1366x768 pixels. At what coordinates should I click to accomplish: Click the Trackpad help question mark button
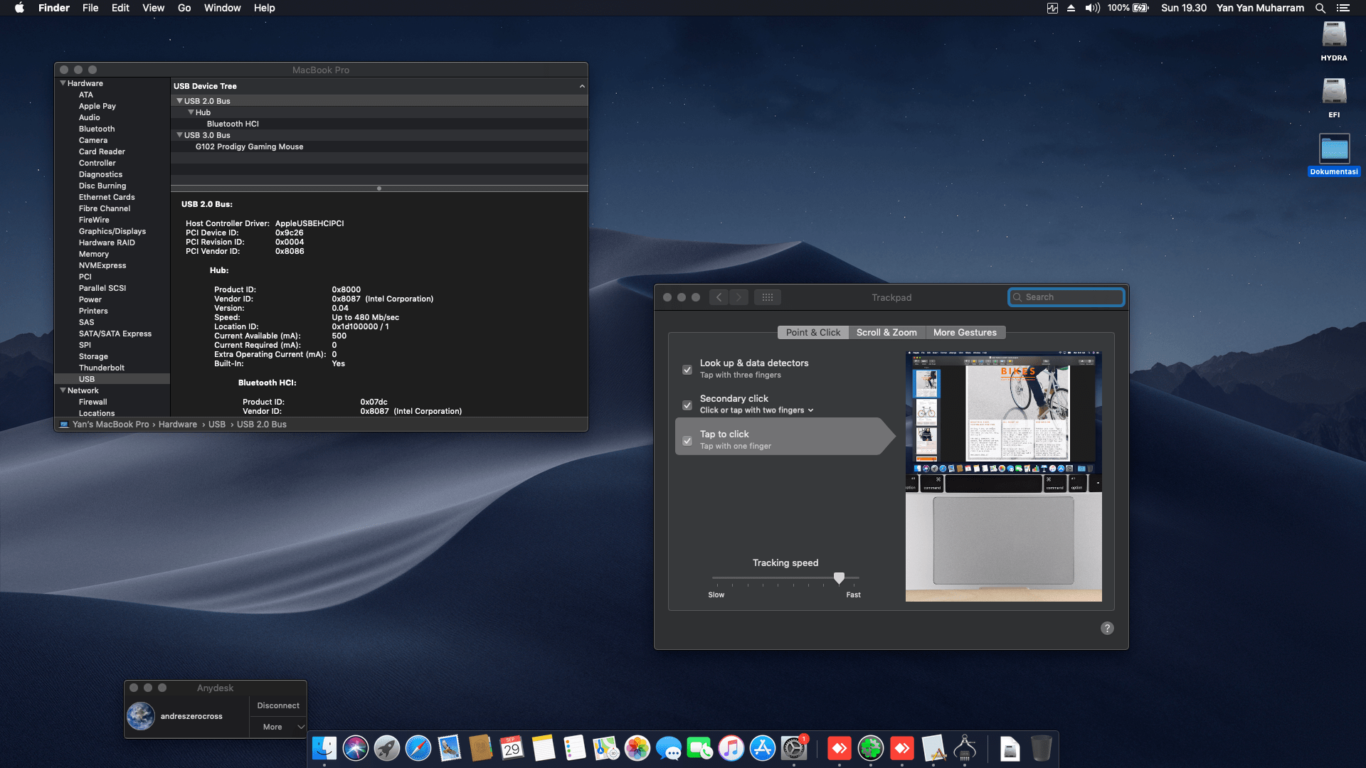[x=1107, y=628]
